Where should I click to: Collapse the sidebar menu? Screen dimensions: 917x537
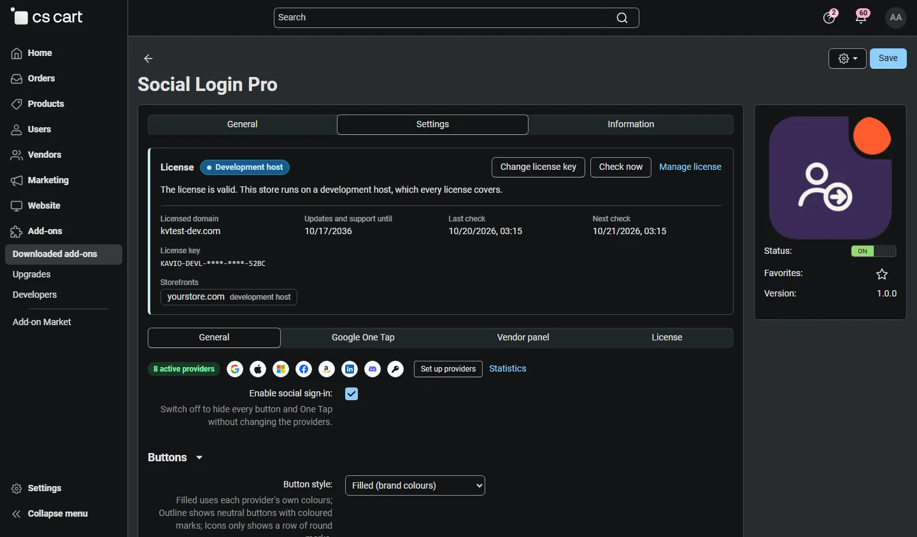[x=50, y=513]
